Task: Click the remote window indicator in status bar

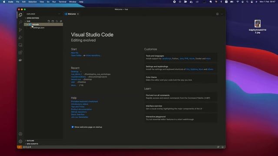Action: click(x=19, y=147)
